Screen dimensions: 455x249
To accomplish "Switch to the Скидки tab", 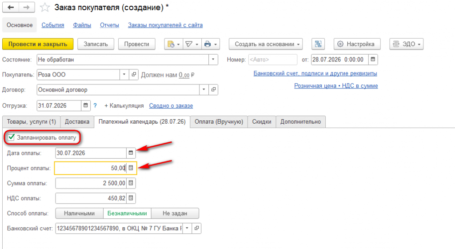I will click(x=262, y=121).
